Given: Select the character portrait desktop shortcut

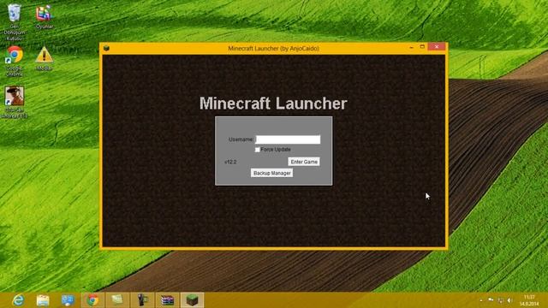Looking at the screenshot, I should pyautogui.click(x=15, y=102).
